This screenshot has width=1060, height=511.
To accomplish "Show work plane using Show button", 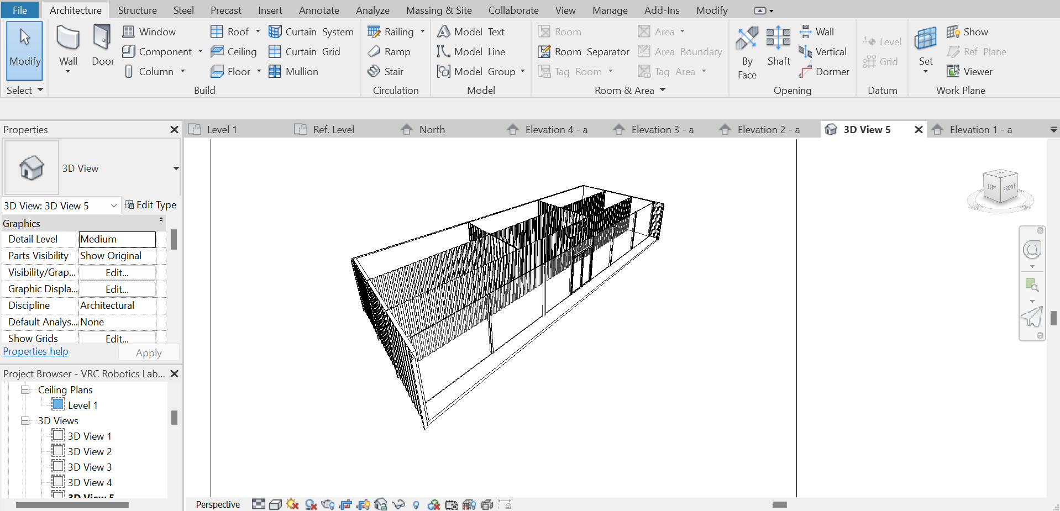I will (967, 31).
